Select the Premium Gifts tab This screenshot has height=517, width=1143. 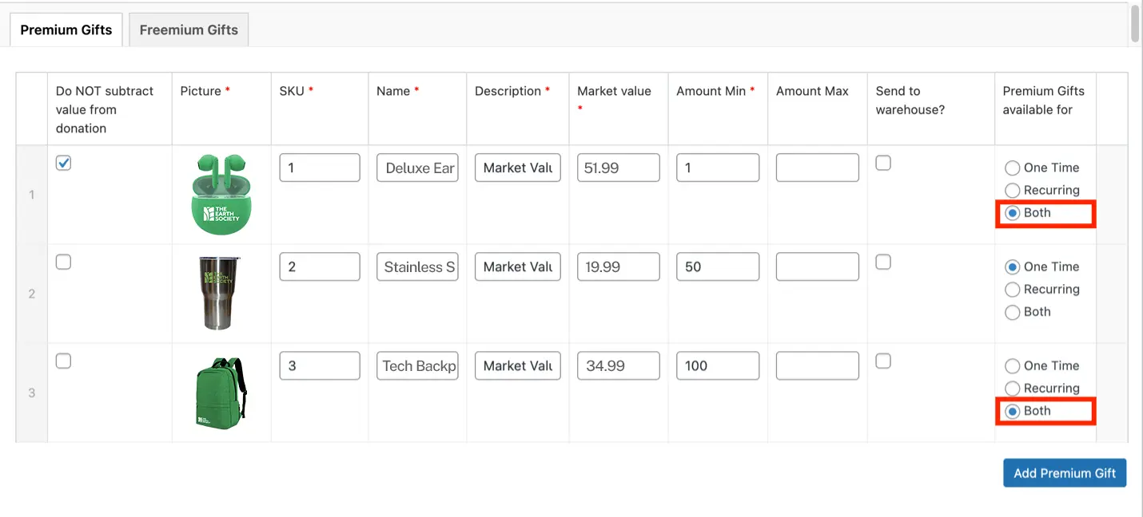click(x=66, y=30)
